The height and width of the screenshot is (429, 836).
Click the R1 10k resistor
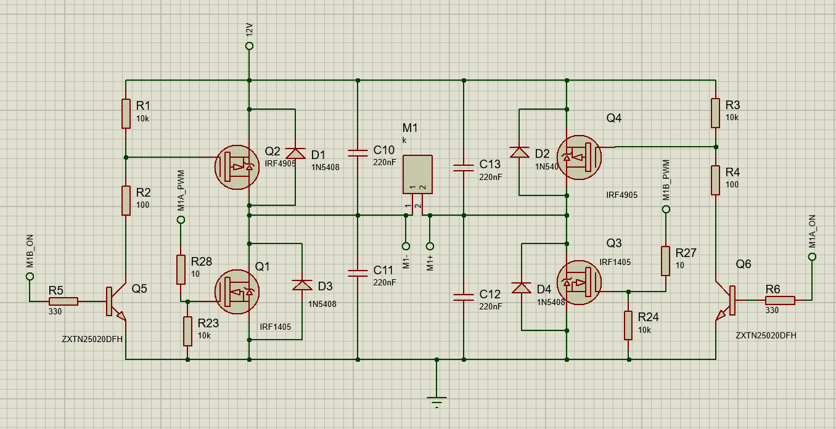coord(126,113)
